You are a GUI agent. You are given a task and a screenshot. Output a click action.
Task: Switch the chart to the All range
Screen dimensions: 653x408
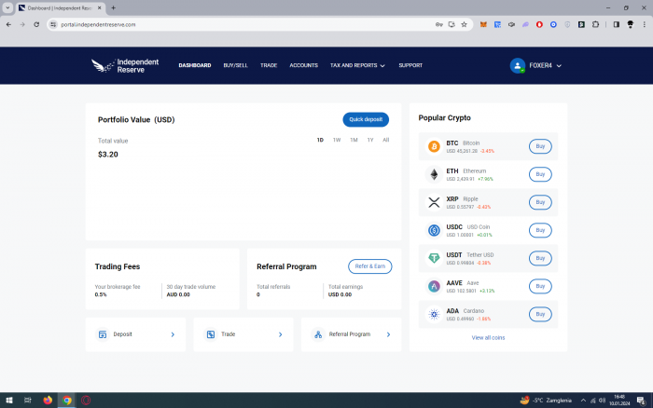385,140
